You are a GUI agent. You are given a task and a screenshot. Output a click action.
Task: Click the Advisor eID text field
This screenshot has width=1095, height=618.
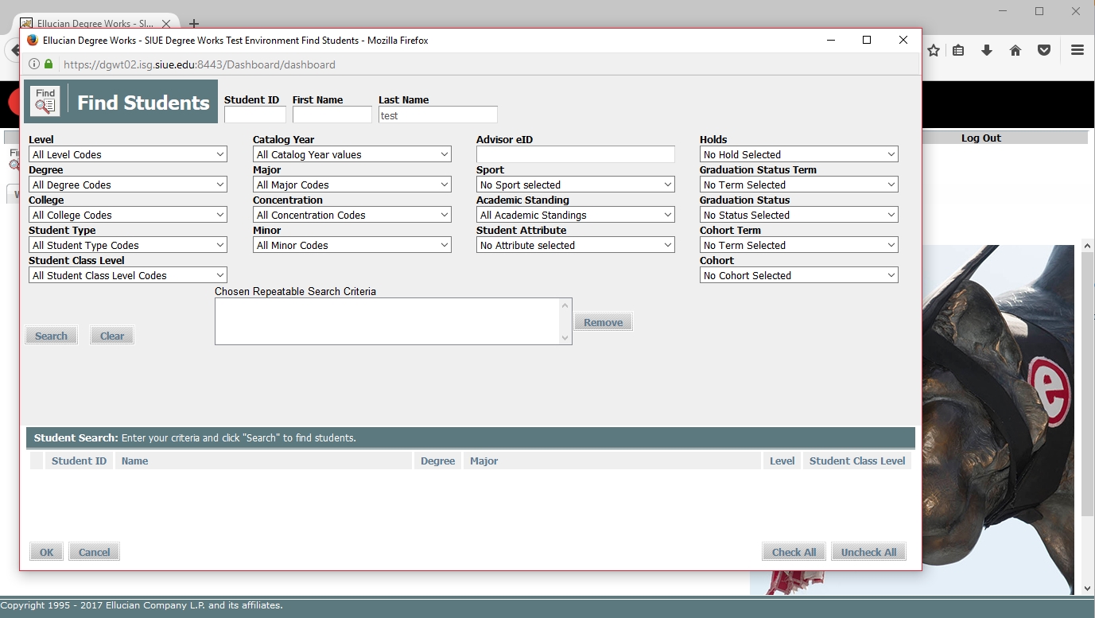coord(576,154)
